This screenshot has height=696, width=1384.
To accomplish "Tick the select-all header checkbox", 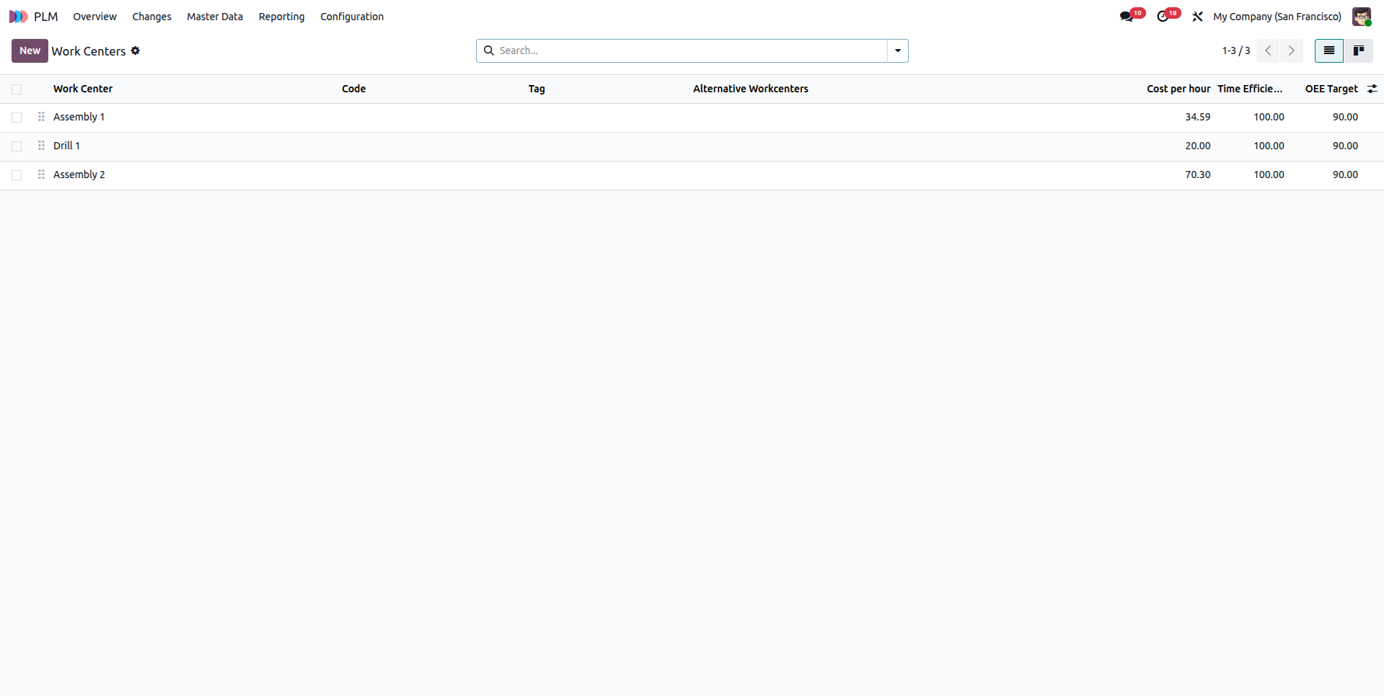I will click(x=17, y=89).
